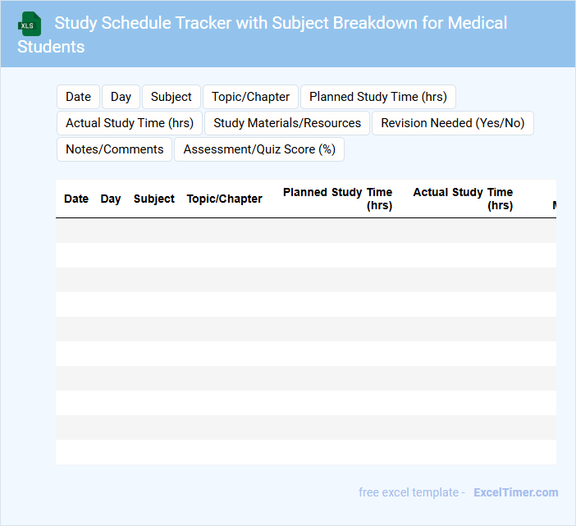
Task: Select the Day tag chip
Action: coord(121,97)
